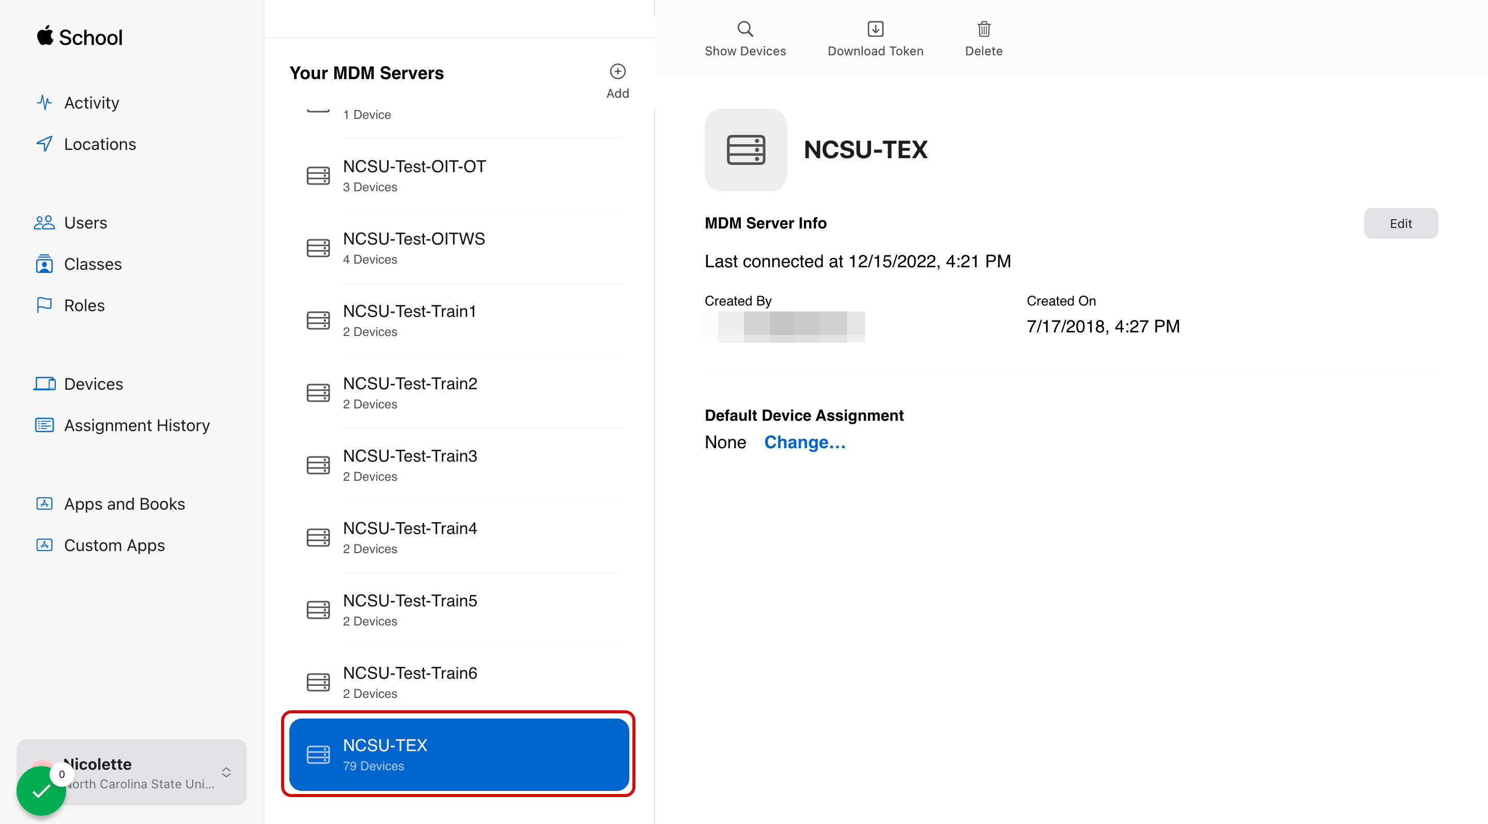Click the '3 Devices' text under NCSU-Test-OIT-OT
Viewport: 1488px width, 824px height.
pos(370,187)
